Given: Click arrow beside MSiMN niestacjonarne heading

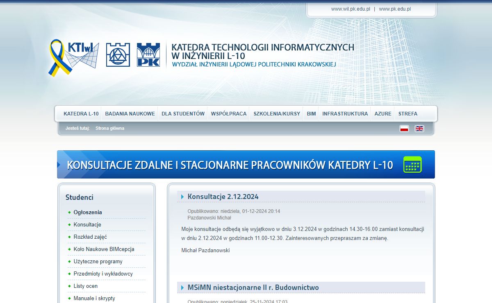Looking at the screenshot, I should click(x=182, y=288).
